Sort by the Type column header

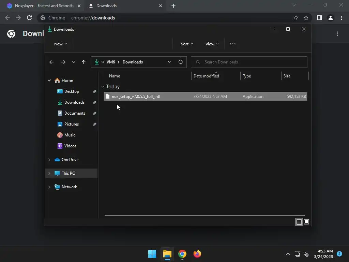247,76
